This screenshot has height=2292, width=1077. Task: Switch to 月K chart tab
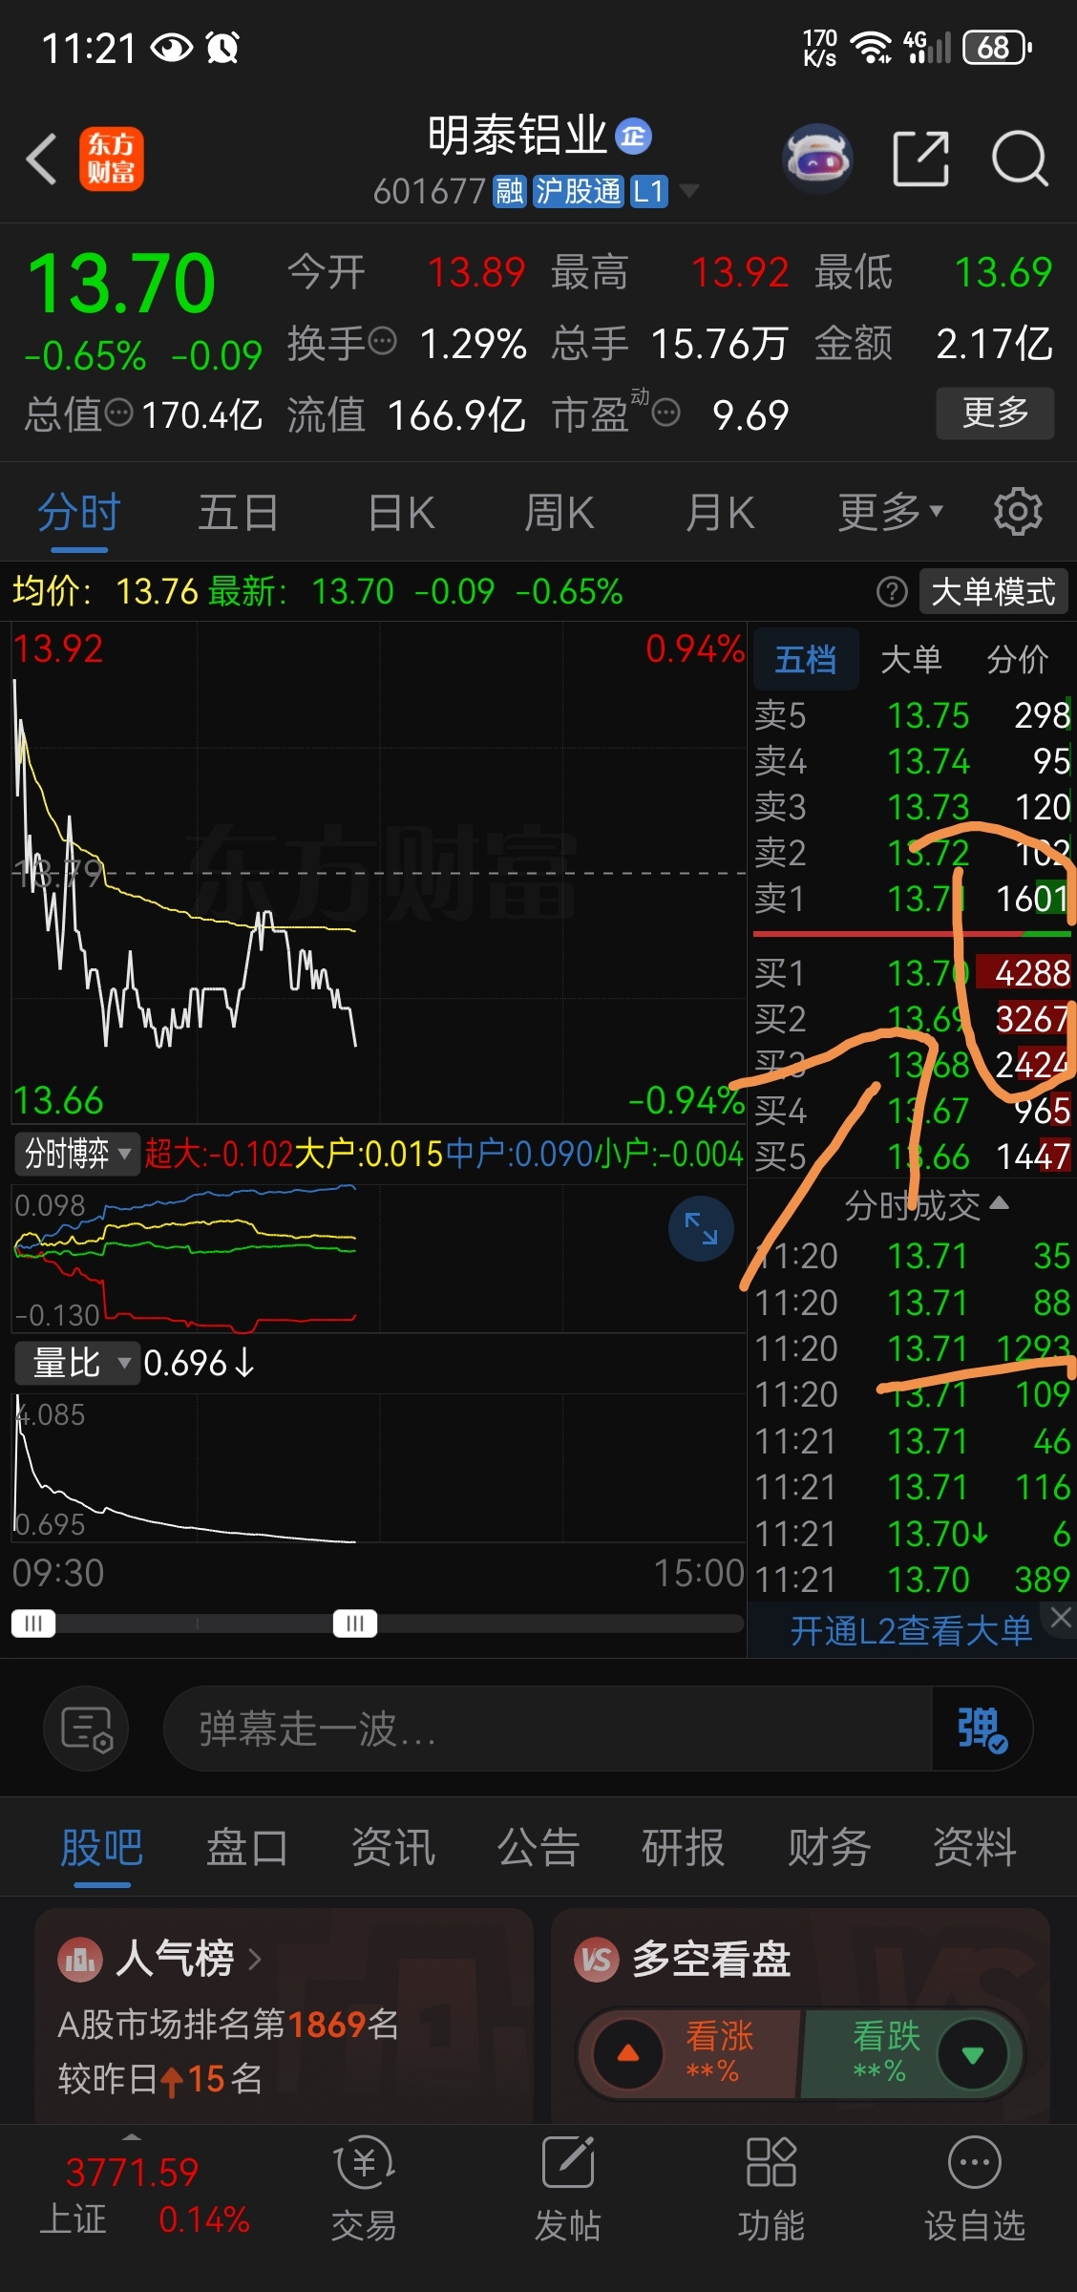tap(720, 513)
